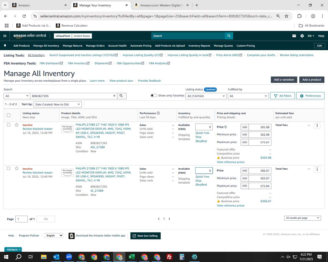Click the price refresh icon on first listing
Viewport: 328px width, 262px height.
point(225,127)
